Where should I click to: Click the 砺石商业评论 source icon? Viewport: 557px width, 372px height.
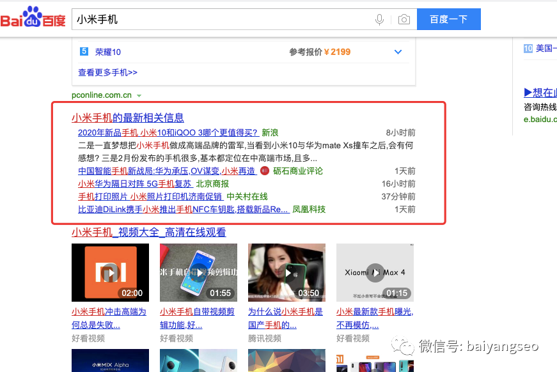[x=265, y=171]
